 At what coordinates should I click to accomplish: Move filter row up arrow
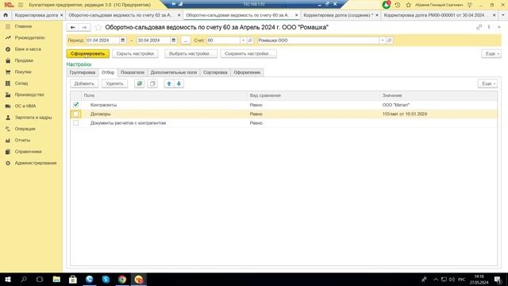pos(169,83)
